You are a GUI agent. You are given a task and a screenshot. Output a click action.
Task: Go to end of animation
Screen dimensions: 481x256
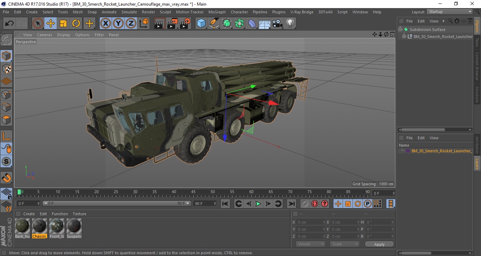(291, 204)
